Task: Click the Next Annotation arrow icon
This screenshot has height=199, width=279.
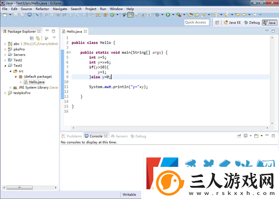Action: [x=215, y=15]
